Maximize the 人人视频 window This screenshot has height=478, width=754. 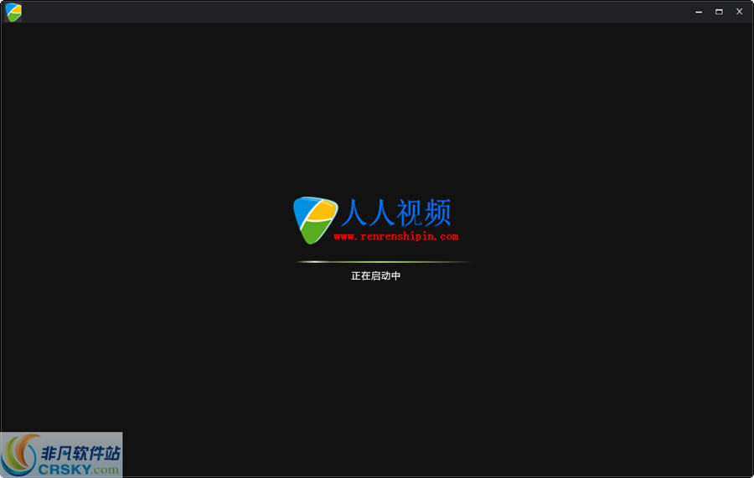pyautogui.click(x=719, y=12)
